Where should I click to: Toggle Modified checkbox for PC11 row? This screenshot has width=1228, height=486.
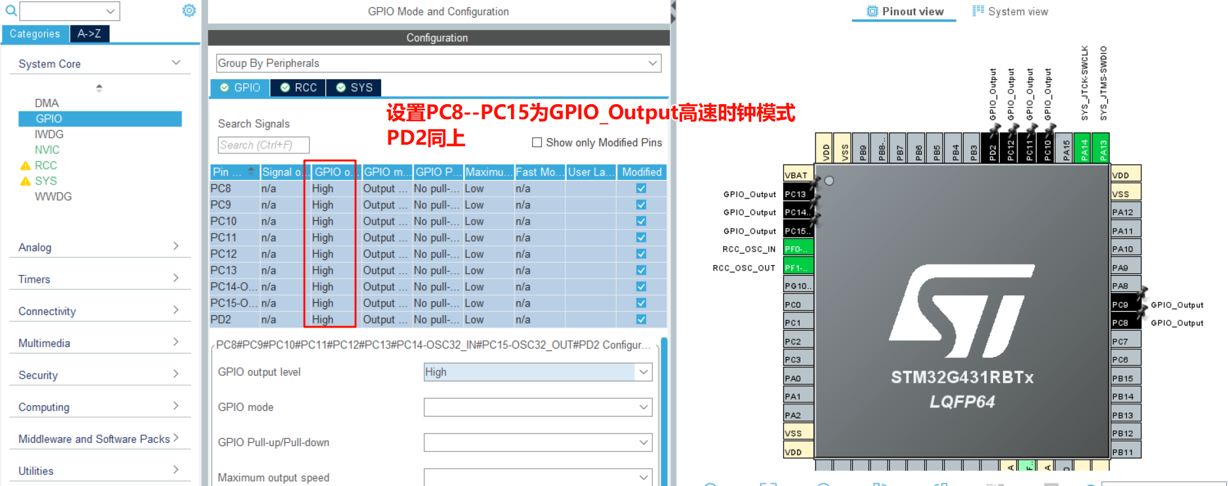pyautogui.click(x=641, y=238)
